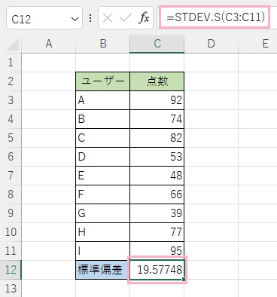This screenshot has width=277, height=297.
Task: Open the Name Box dropdown arrow
Action: coord(75,19)
